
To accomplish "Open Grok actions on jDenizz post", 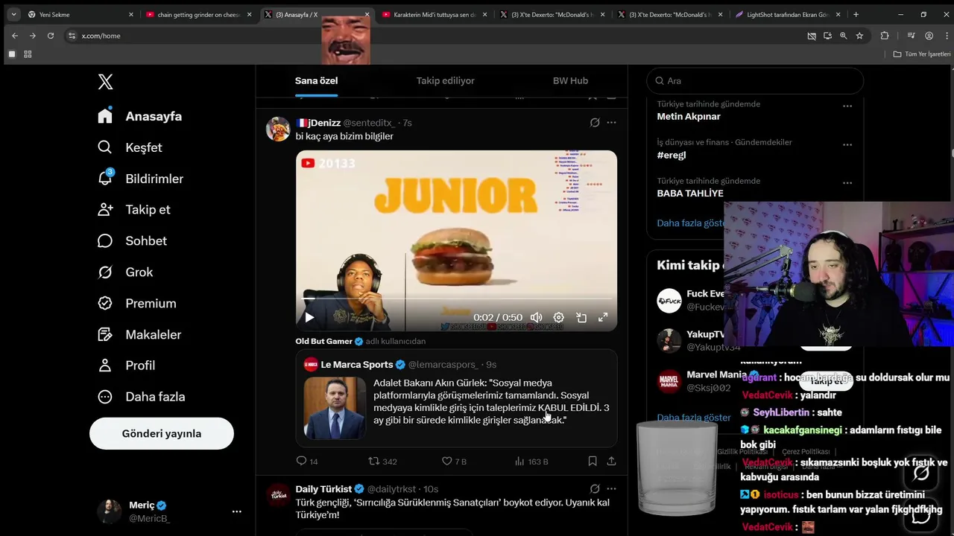I will coord(595,122).
